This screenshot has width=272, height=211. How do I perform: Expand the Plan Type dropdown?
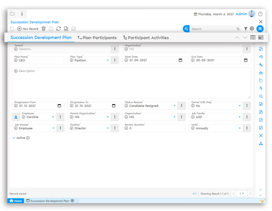tap(108, 60)
